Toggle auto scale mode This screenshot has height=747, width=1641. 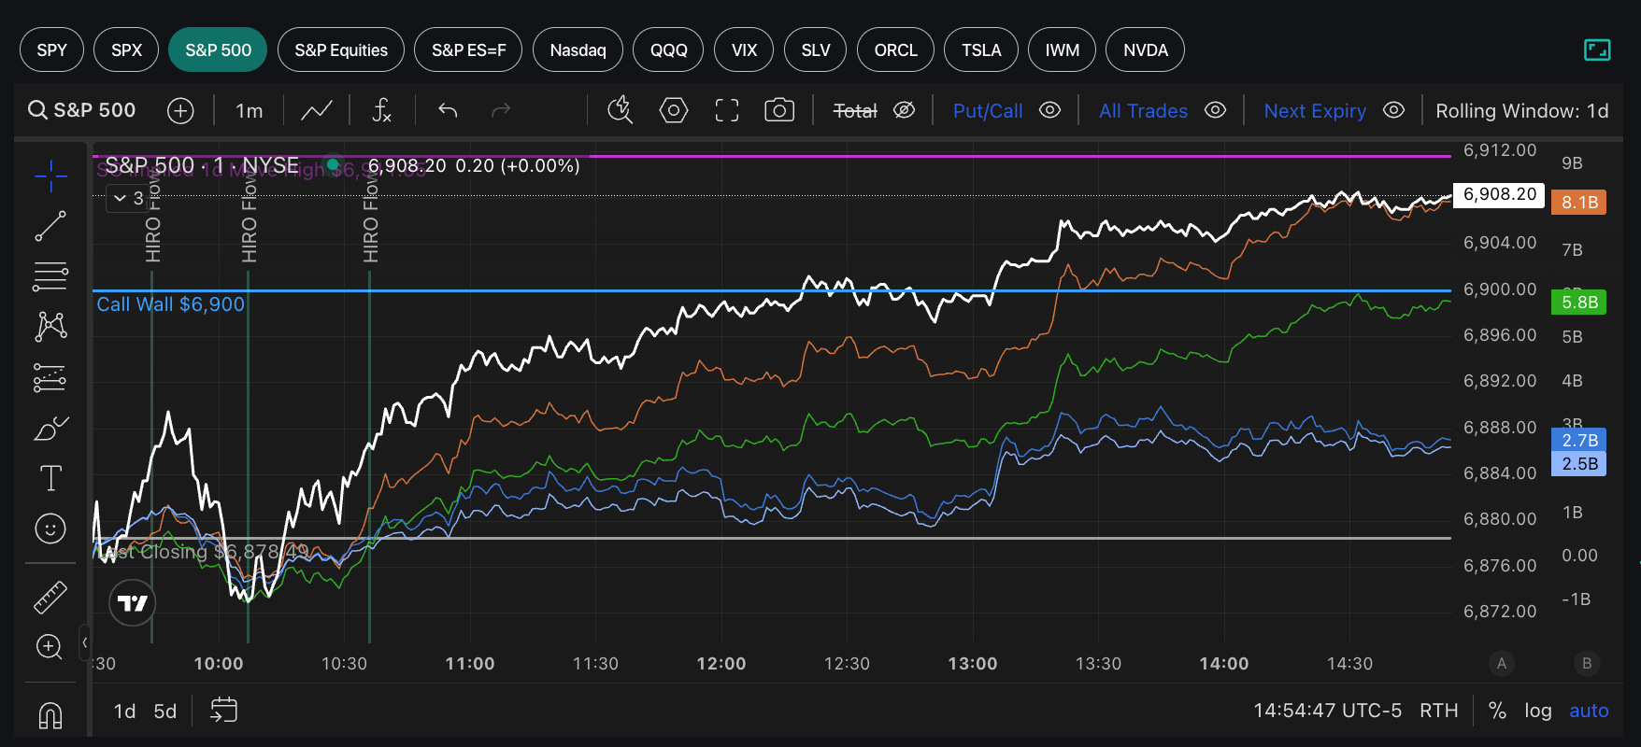tap(1589, 711)
